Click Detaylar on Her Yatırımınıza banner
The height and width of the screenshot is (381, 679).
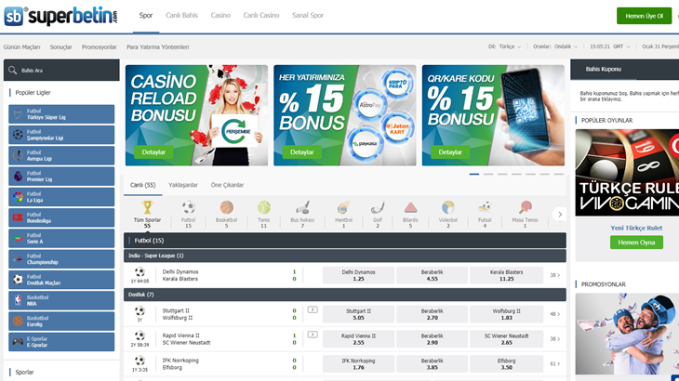301,152
